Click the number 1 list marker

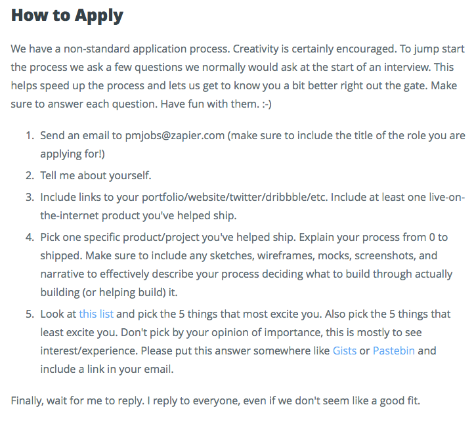point(30,135)
